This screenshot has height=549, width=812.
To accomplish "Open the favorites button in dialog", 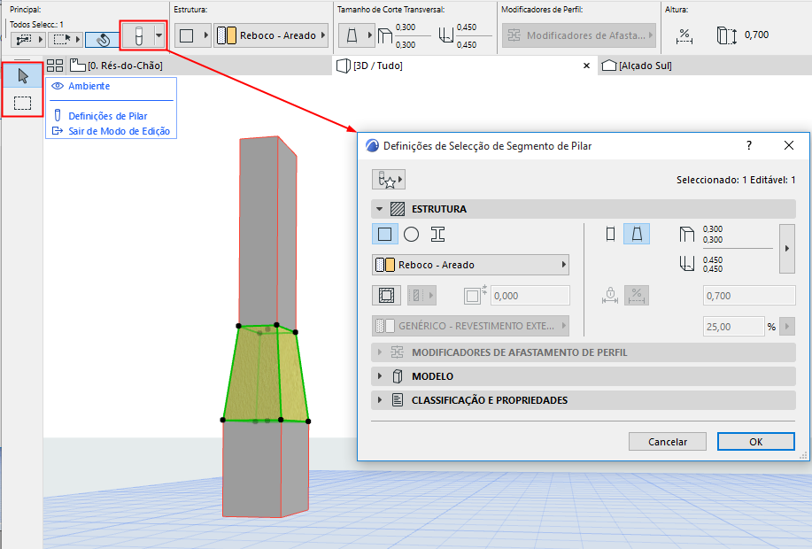I will [389, 179].
